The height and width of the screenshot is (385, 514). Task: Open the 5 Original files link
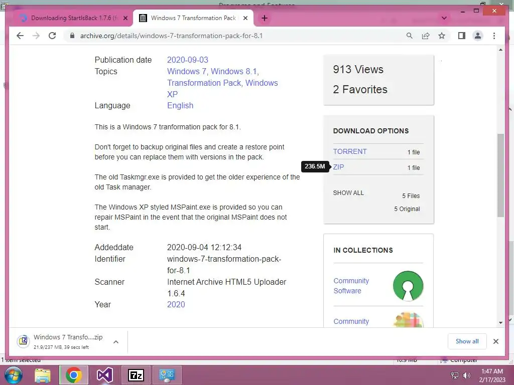coord(407,209)
